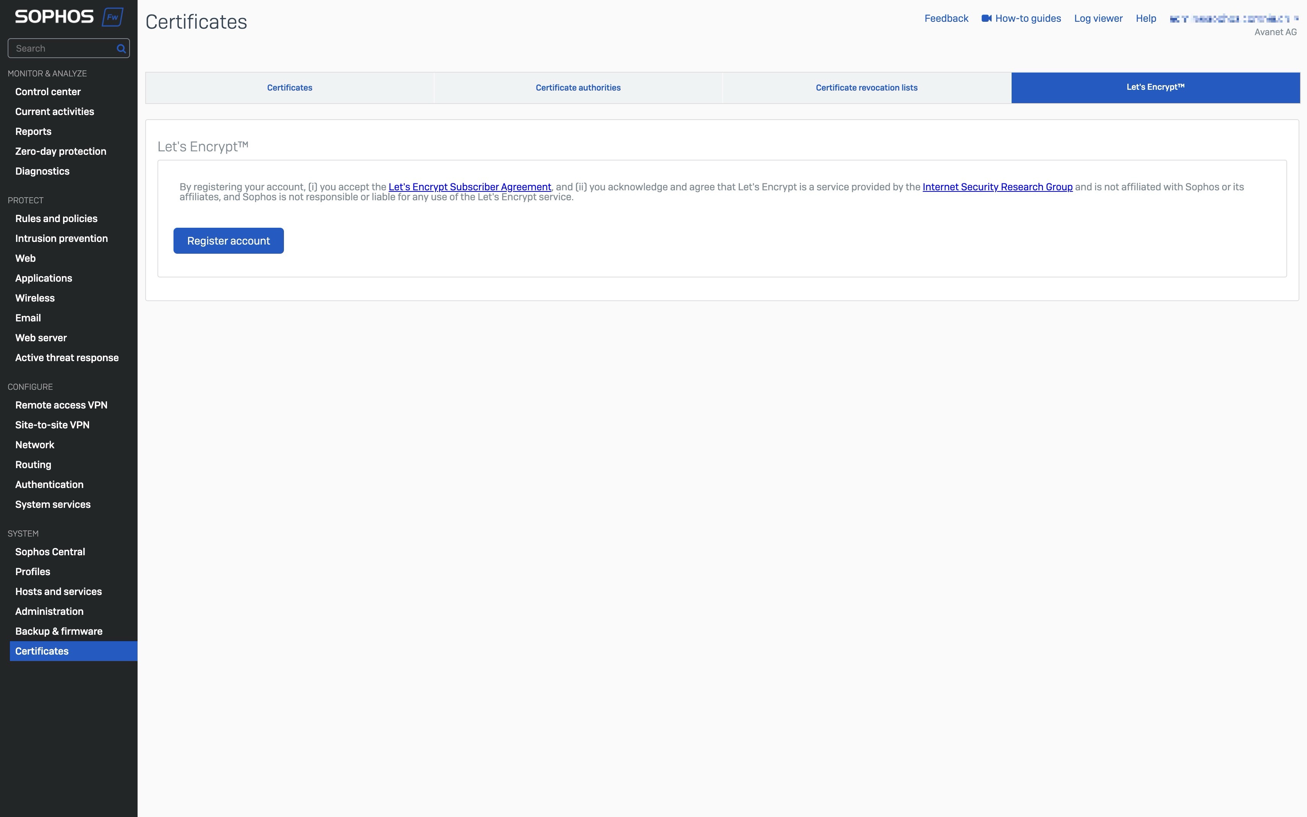Open Authentication settings
This screenshot has height=817, width=1307.
pyautogui.click(x=50, y=485)
